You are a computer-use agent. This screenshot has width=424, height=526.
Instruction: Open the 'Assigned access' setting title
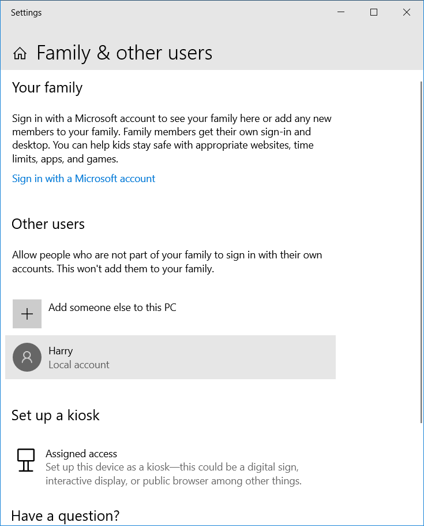(x=81, y=454)
